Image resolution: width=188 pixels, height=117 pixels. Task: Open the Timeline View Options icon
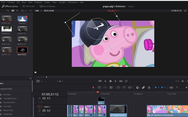[x=171, y=87]
